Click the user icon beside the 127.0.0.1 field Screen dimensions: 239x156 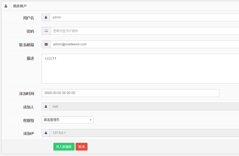[x=46, y=133]
